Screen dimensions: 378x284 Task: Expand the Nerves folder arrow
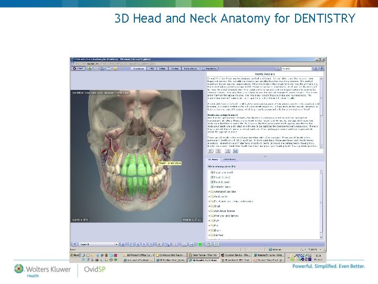coord(209,235)
